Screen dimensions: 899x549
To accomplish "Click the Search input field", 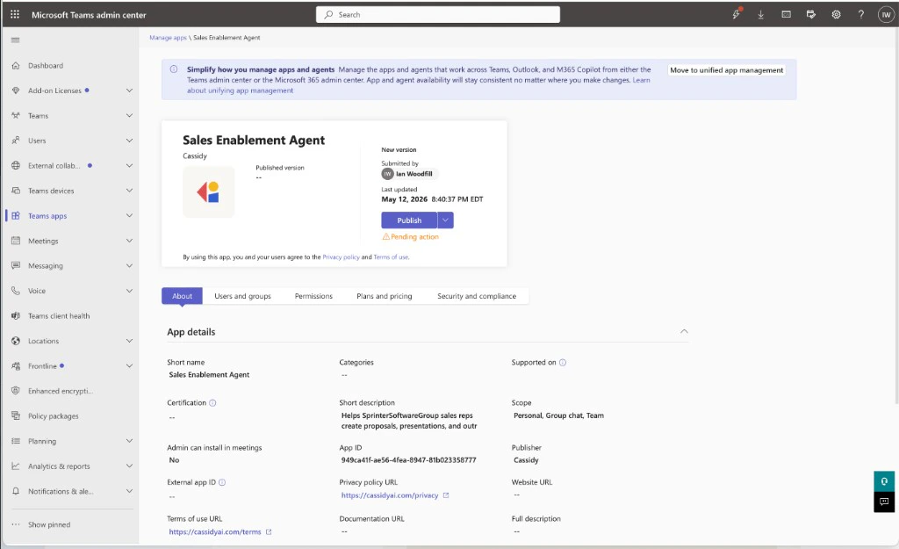I will point(438,15).
